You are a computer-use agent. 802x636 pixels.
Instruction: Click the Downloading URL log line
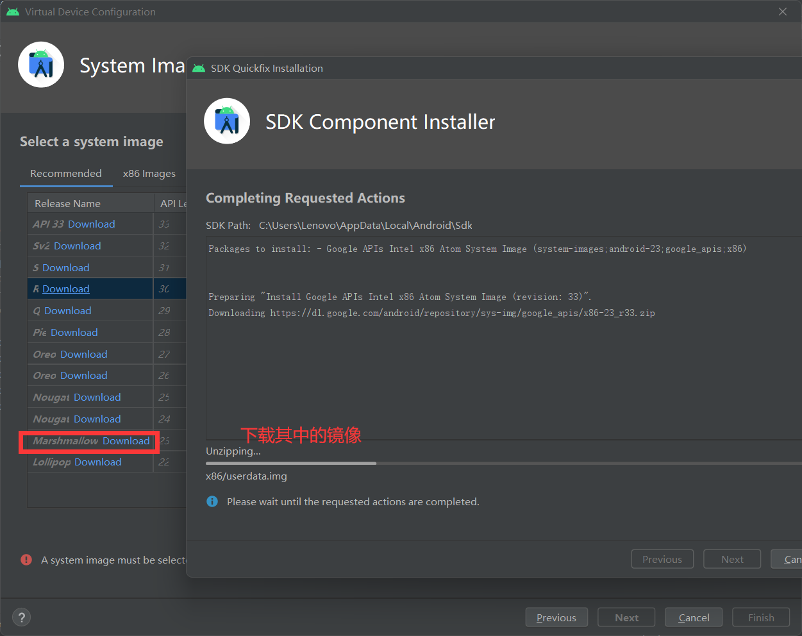[431, 313]
